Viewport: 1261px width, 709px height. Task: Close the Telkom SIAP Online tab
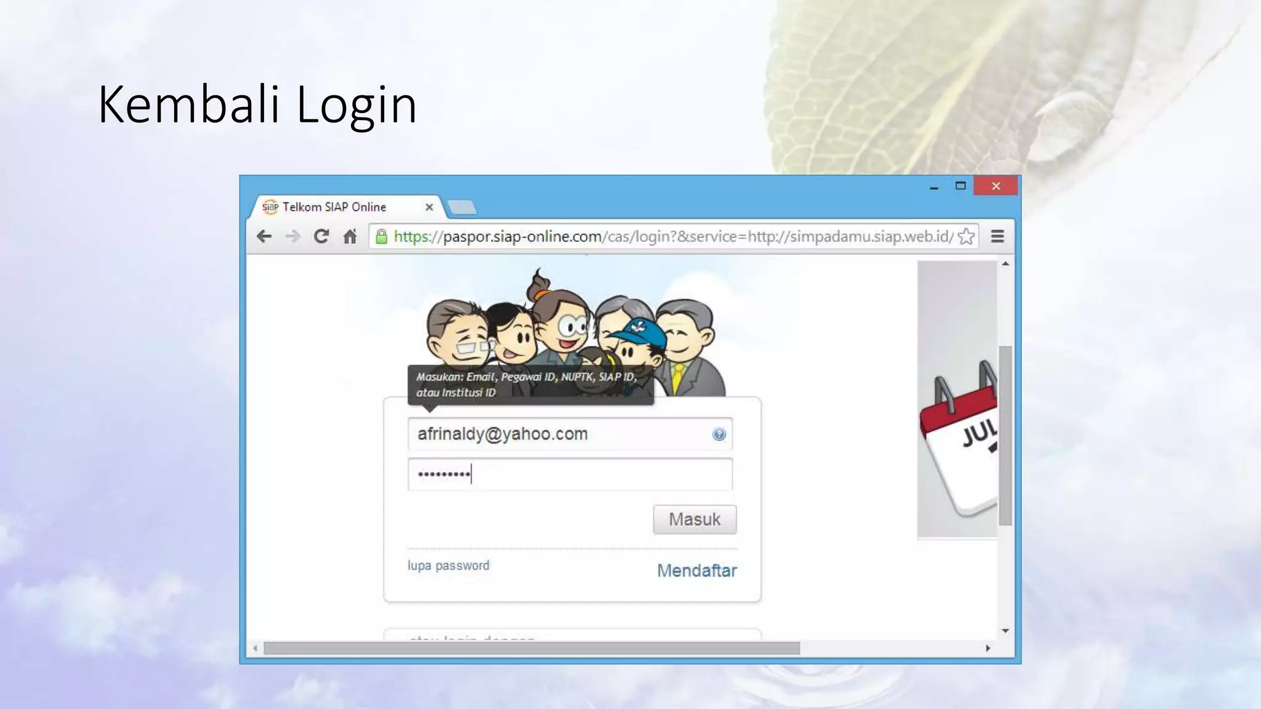point(429,207)
